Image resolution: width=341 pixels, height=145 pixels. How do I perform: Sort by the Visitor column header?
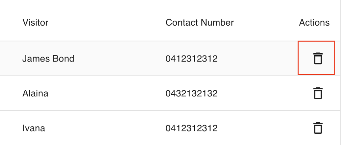(35, 23)
